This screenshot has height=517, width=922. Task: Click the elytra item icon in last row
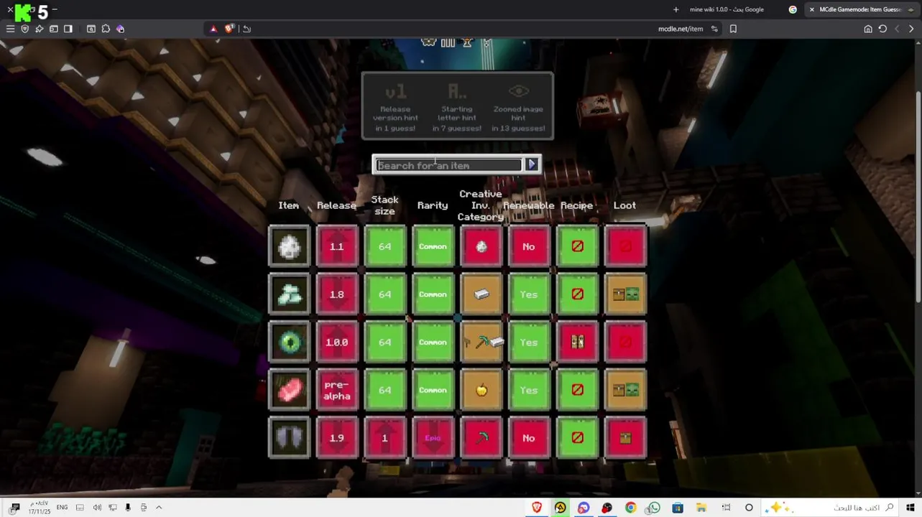289,438
